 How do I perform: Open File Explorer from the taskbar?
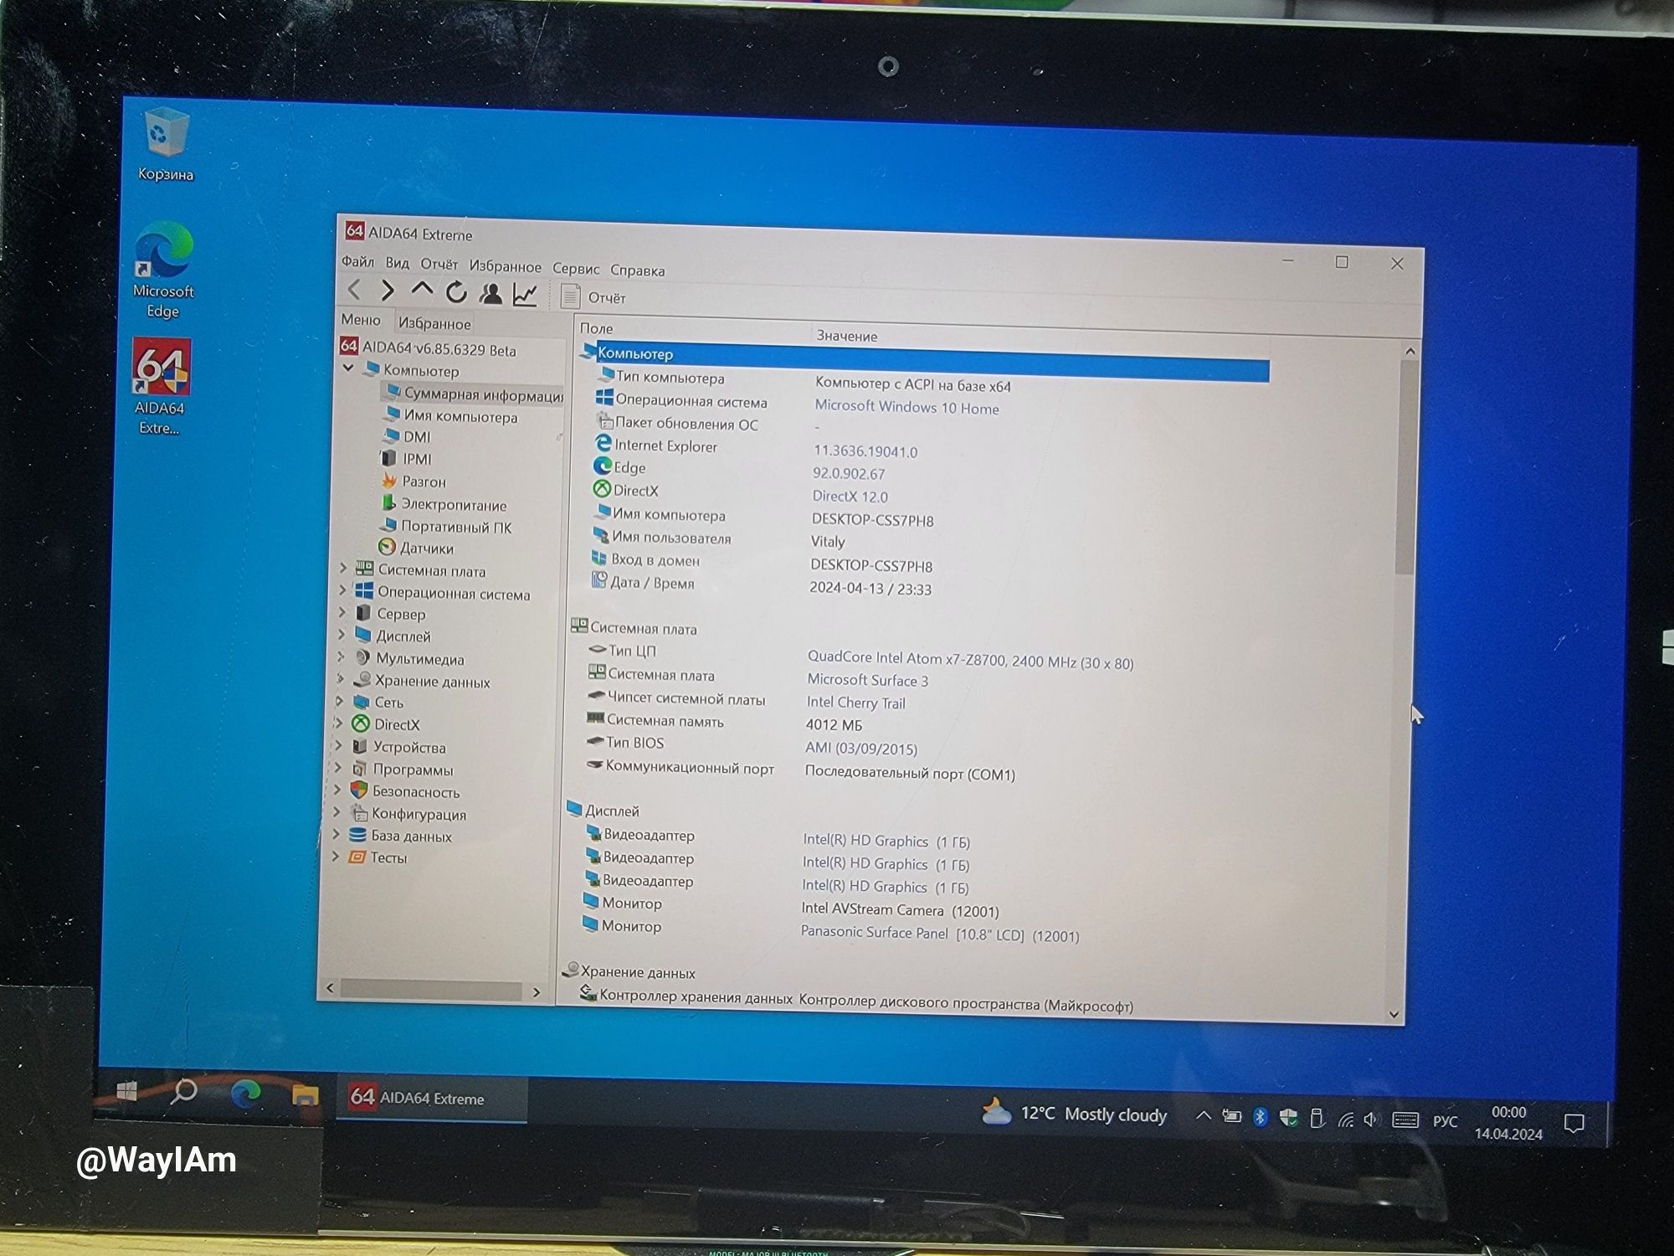point(305,1095)
